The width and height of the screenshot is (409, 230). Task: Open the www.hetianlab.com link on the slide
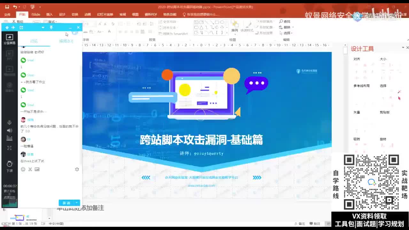point(201,186)
